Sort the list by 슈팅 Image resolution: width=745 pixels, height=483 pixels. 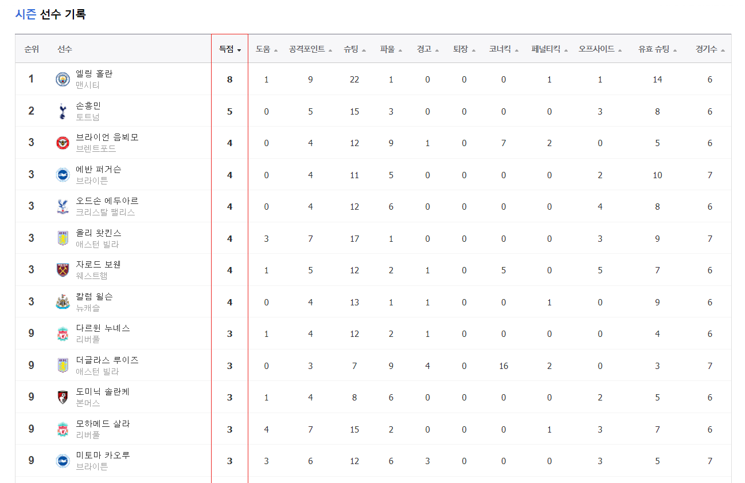click(354, 49)
